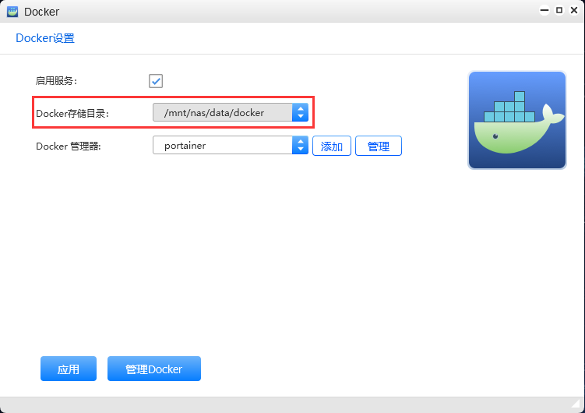The height and width of the screenshot is (413, 585).
Task: Click the Docker icon in the title bar
Action: (12, 12)
